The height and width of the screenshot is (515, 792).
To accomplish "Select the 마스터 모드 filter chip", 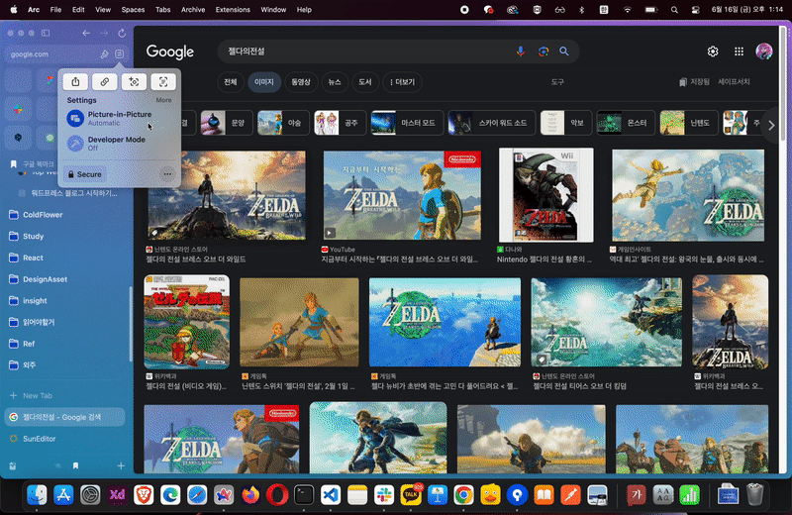I will (407, 123).
